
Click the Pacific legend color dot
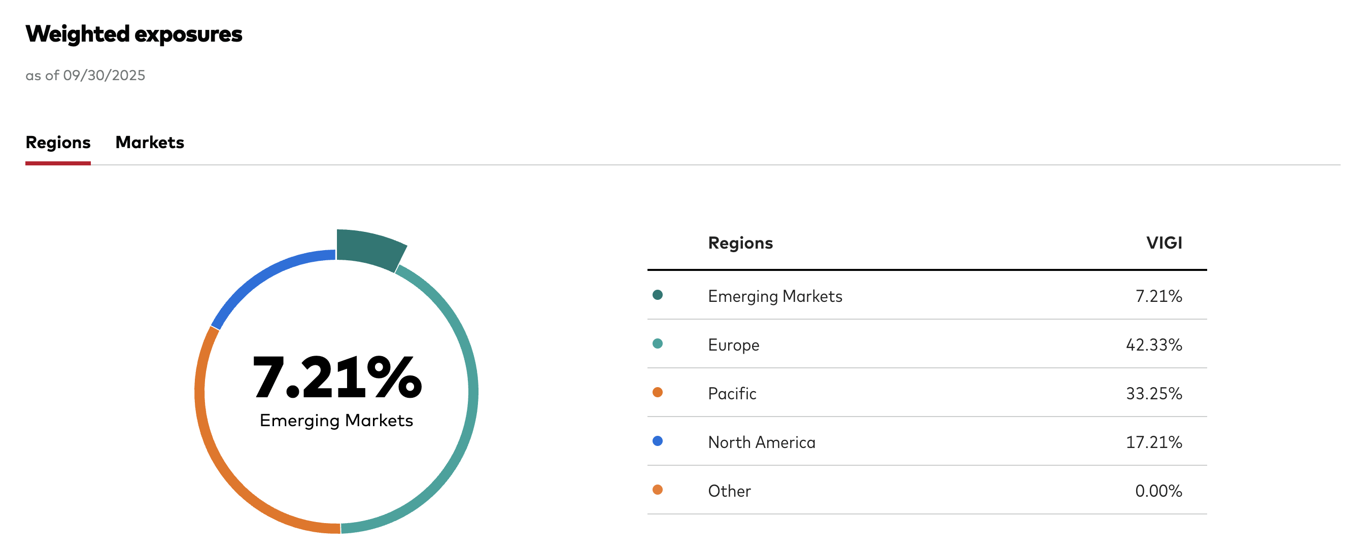(x=658, y=393)
